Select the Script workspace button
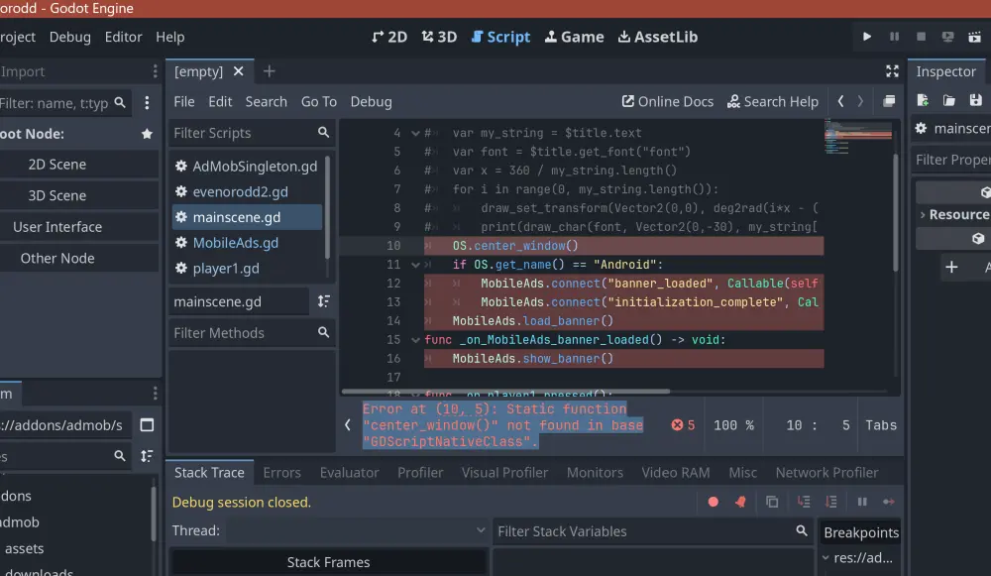991x576 pixels. 500,37
